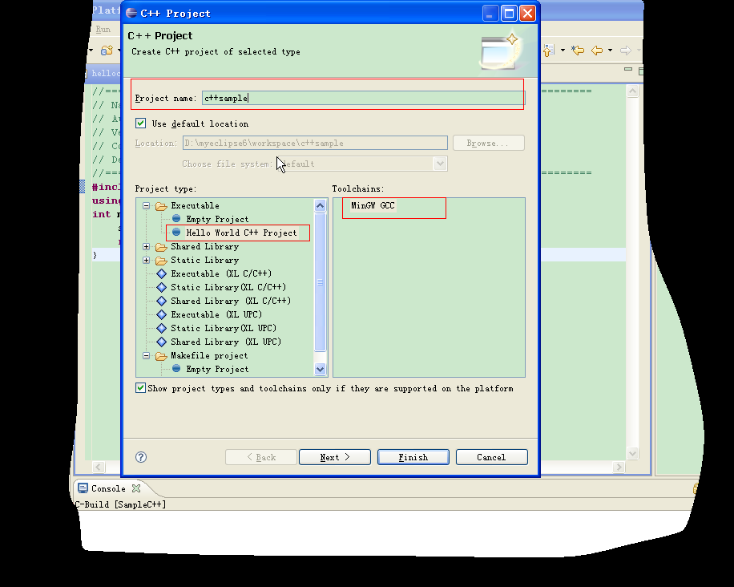Click the Shared Library folder icon

pyautogui.click(x=161, y=247)
